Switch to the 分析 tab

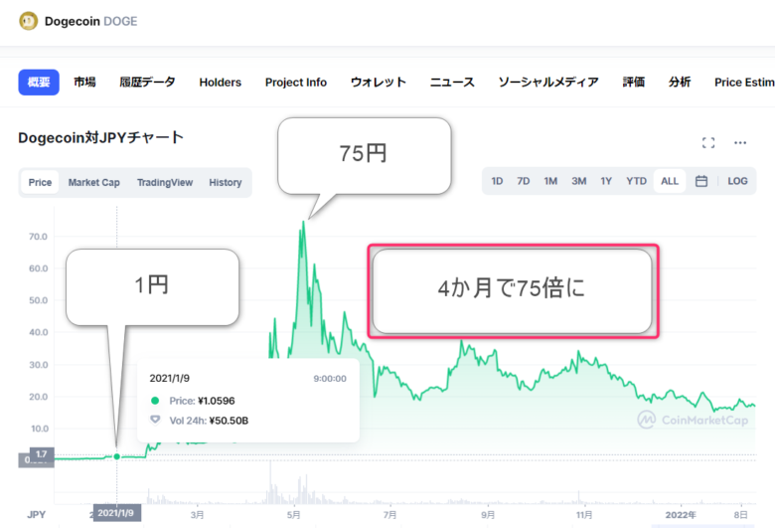pos(679,83)
